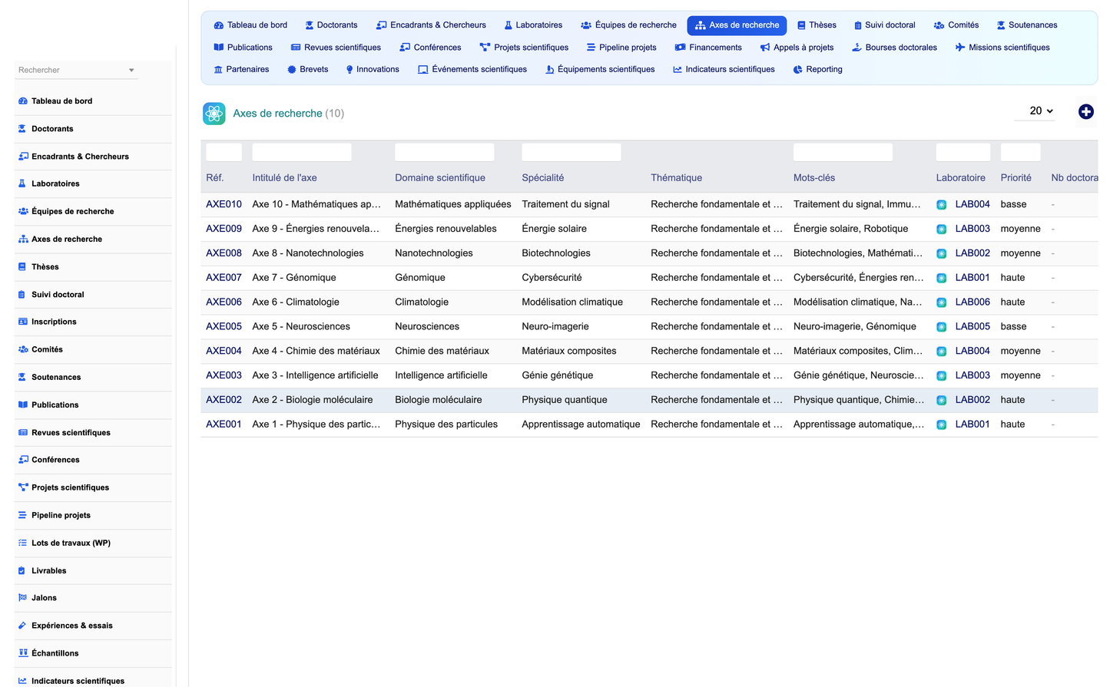The image size is (1110, 687).
Task: Go to the Pipeline projets tab
Action: pos(621,48)
